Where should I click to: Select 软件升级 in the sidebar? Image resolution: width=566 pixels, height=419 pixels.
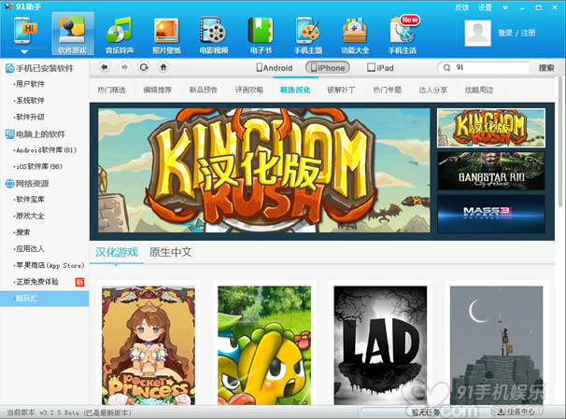[x=30, y=117]
